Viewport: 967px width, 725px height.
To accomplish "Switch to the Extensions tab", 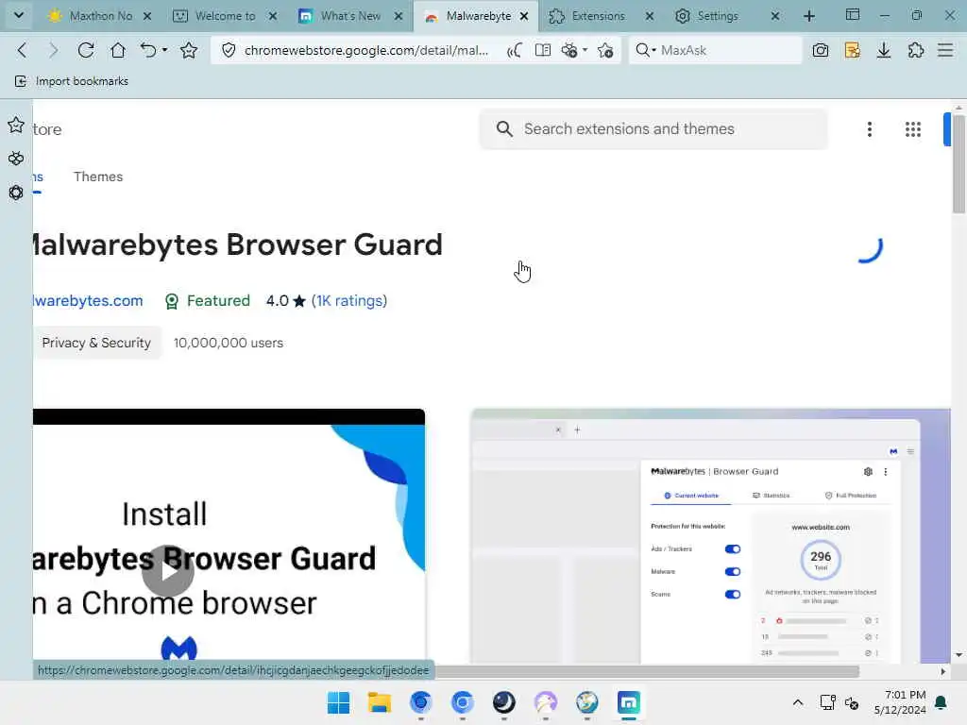I will pos(598,15).
